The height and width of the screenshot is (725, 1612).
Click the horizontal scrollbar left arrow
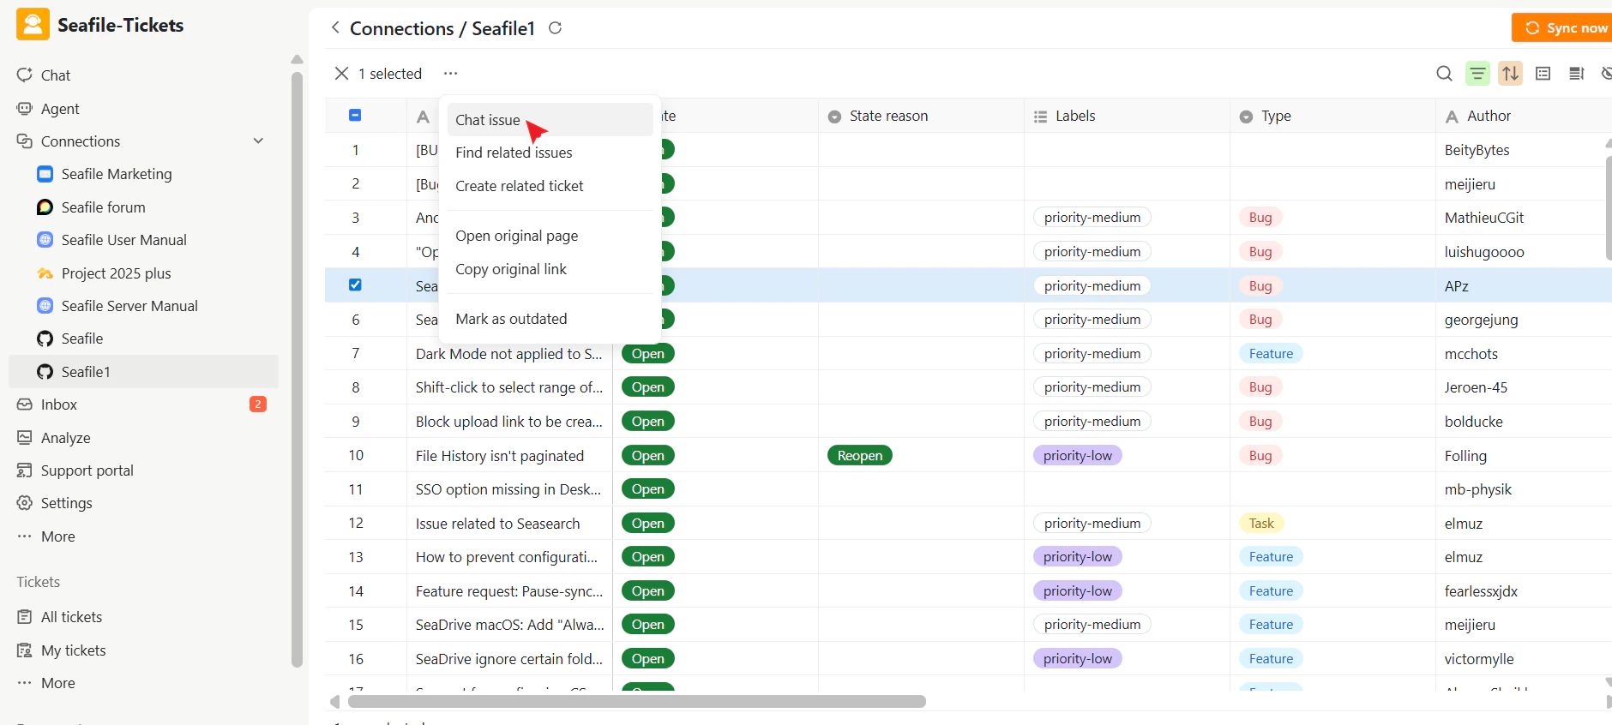pos(334,702)
